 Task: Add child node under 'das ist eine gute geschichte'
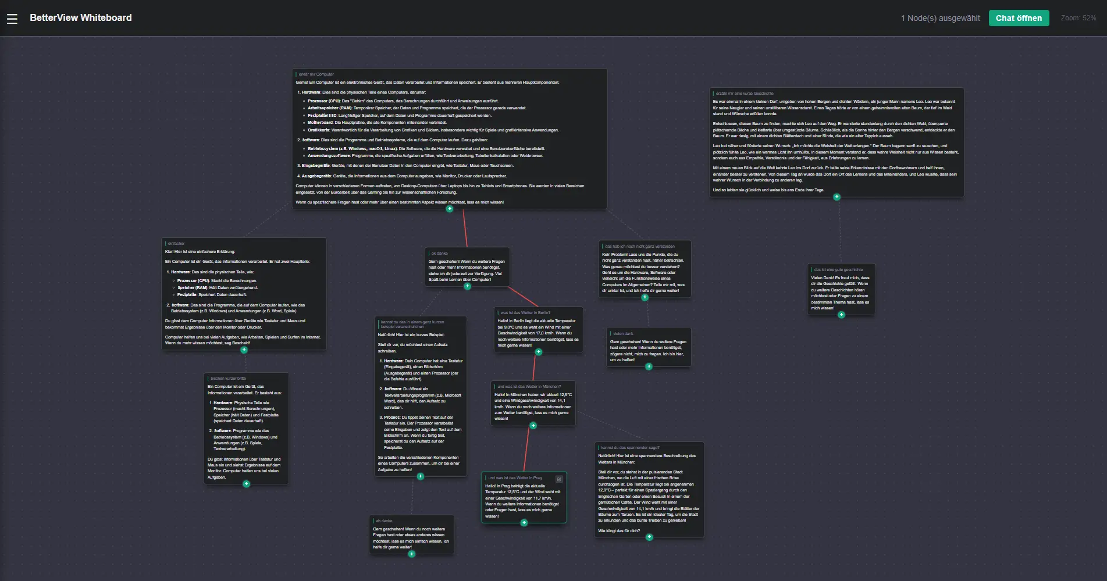coord(841,315)
